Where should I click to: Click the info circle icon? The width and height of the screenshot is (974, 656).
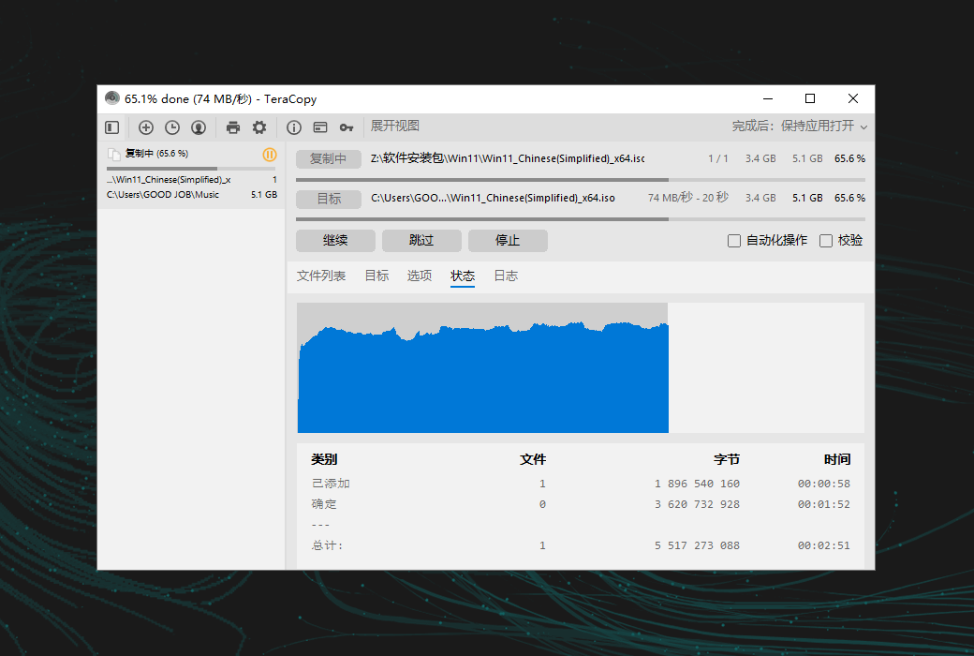click(x=294, y=127)
